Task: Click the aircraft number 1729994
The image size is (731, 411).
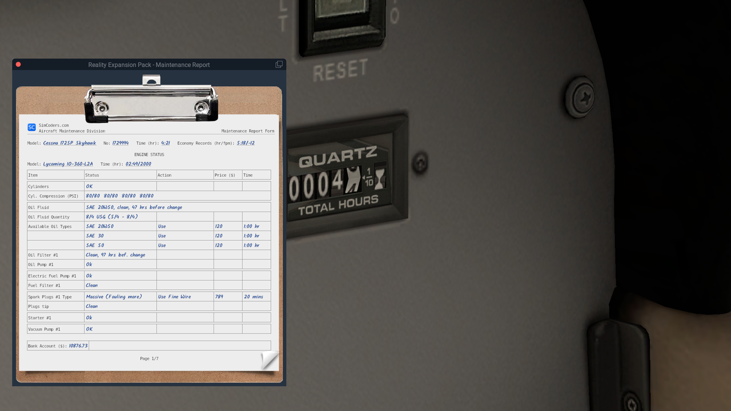Action: 121,143
